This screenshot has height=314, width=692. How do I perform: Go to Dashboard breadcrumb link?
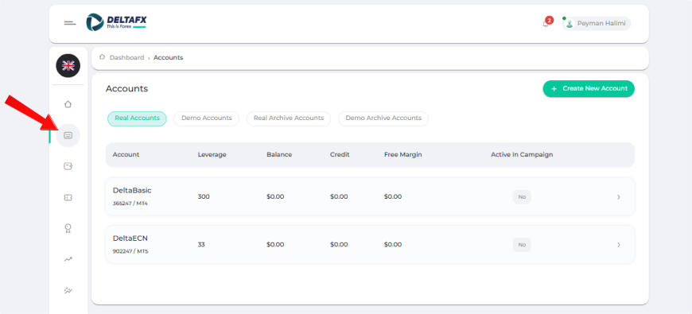[x=126, y=57]
